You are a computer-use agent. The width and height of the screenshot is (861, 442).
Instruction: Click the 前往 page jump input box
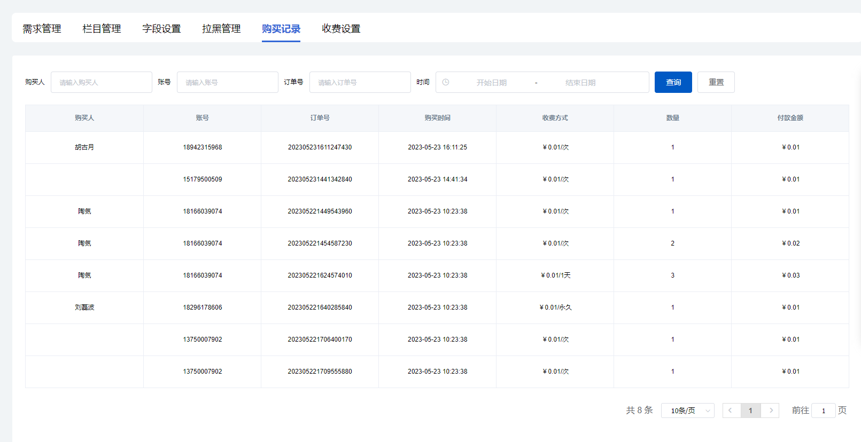point(823,411)
